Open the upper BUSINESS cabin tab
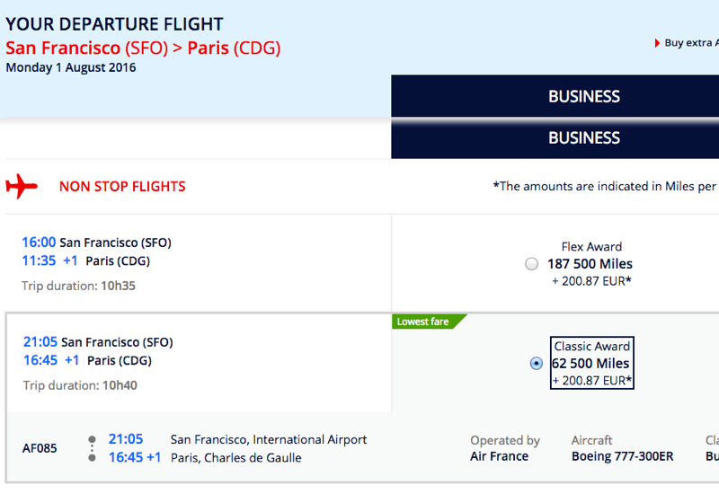719x494 pixels. pyautogui.click(x=555, y=96)
